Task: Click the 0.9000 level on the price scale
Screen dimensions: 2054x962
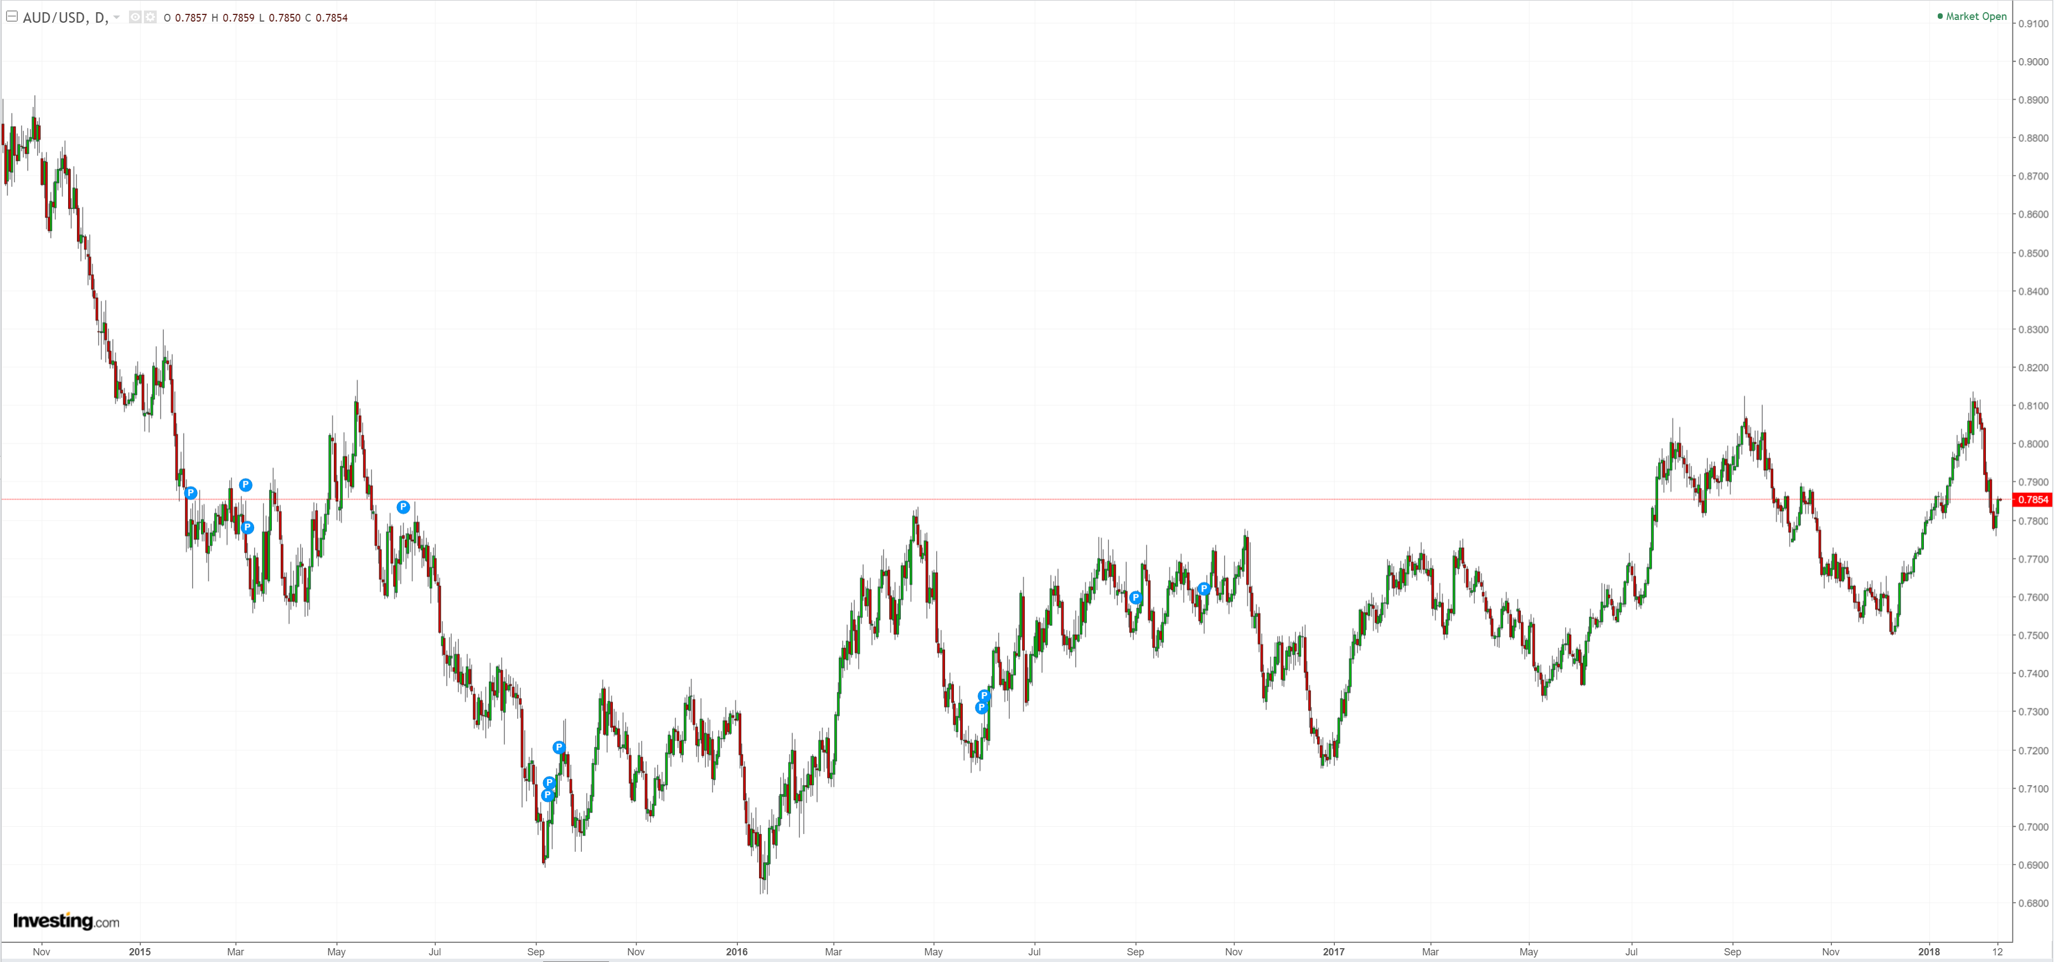Action: (x=2032, y=61)
